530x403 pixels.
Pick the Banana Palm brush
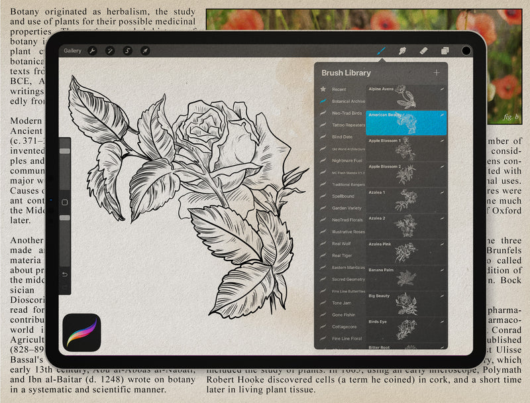[406, 278]
